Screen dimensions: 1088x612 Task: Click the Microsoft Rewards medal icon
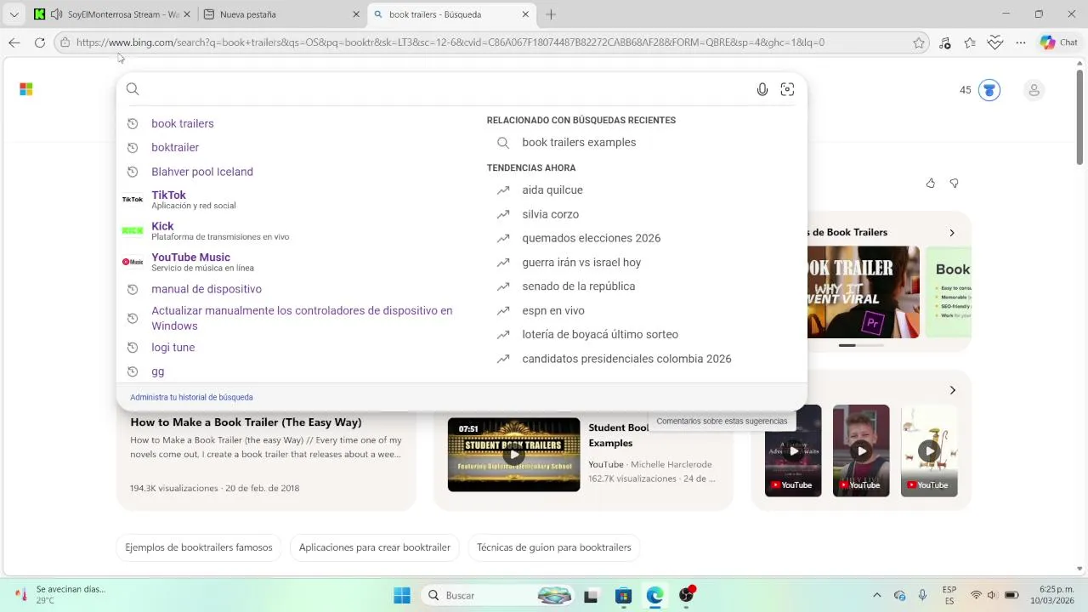pos(989,90)
